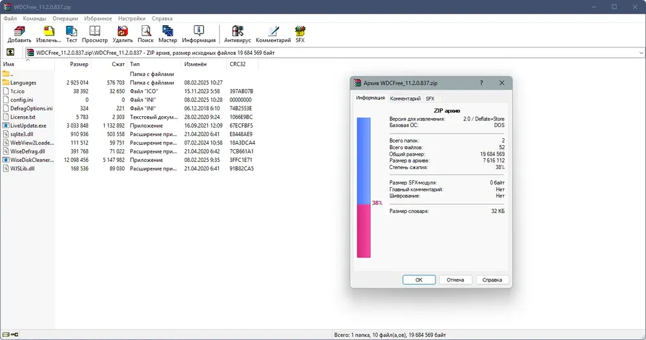
Task: Click the Отмена button in dialog
Action: coord(455,280)
